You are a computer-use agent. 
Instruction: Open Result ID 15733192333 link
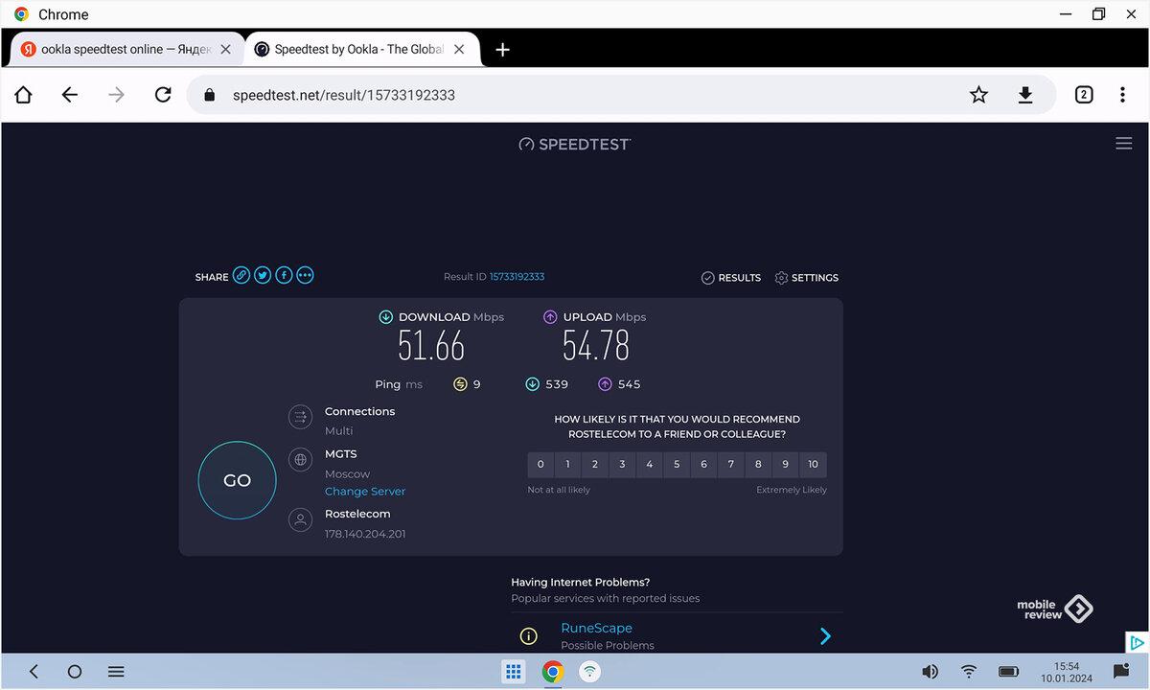[x=517, y=277]
